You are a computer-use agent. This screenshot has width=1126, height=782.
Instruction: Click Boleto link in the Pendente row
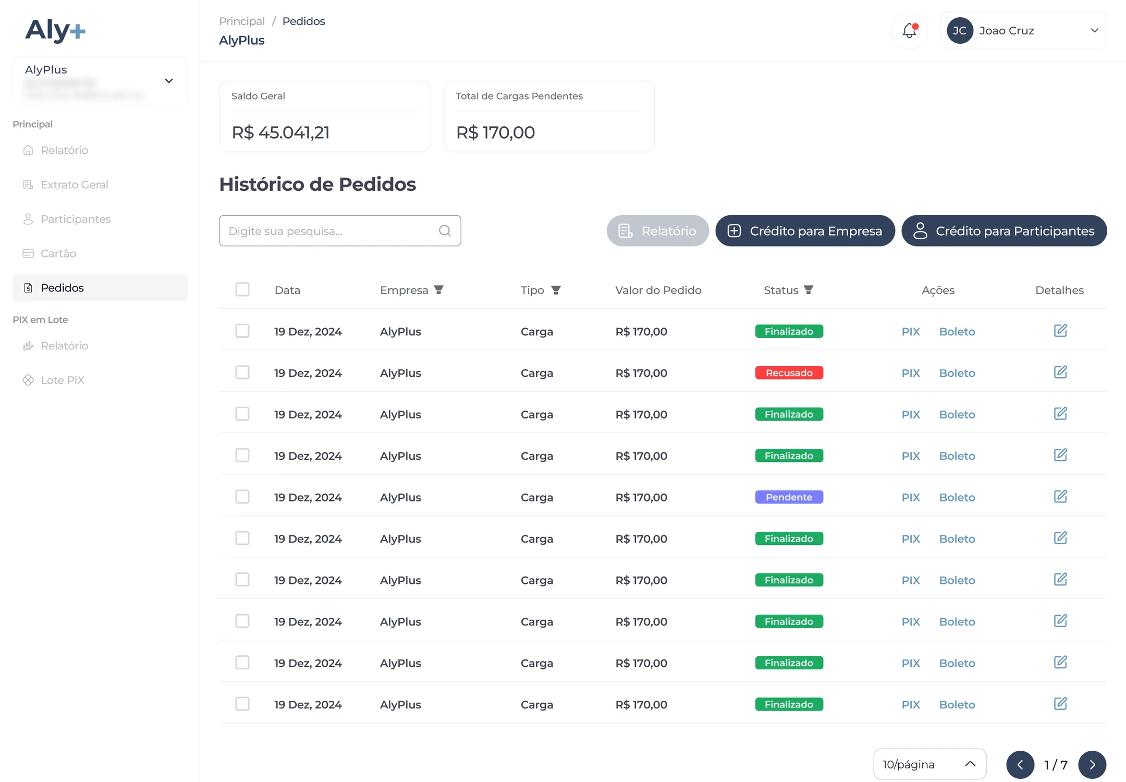tap(957, 497)
